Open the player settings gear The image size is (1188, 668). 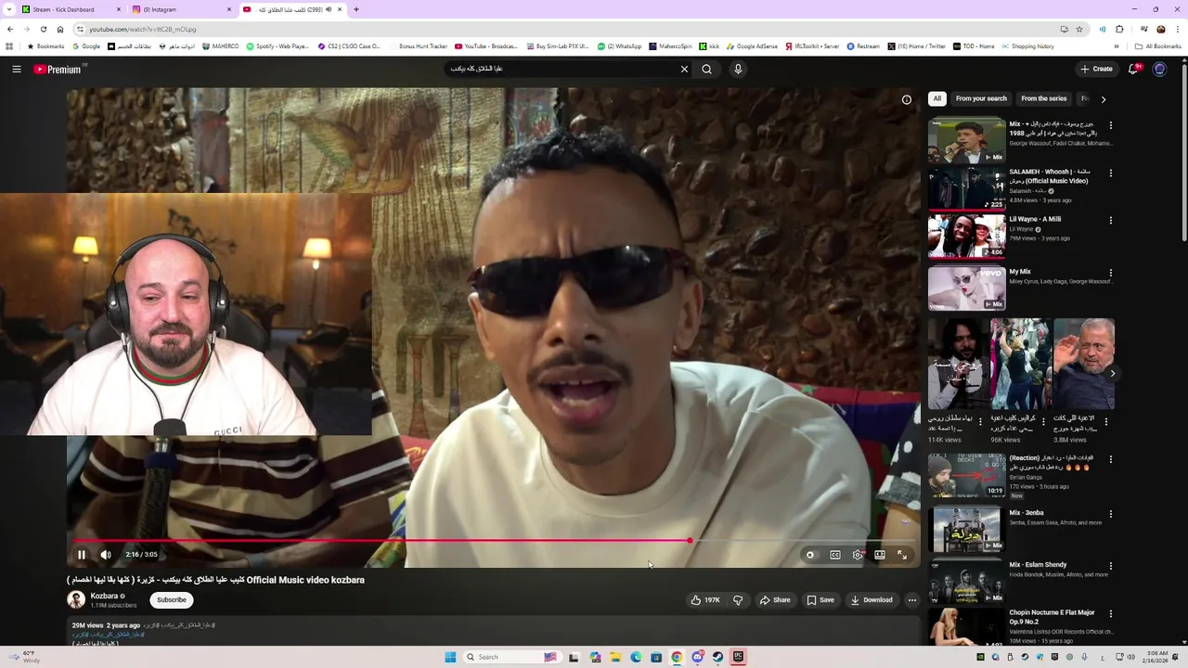(x=858, y=555)
